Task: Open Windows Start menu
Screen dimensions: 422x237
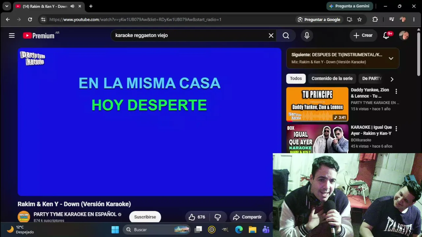Action: (x=115, y=230)
